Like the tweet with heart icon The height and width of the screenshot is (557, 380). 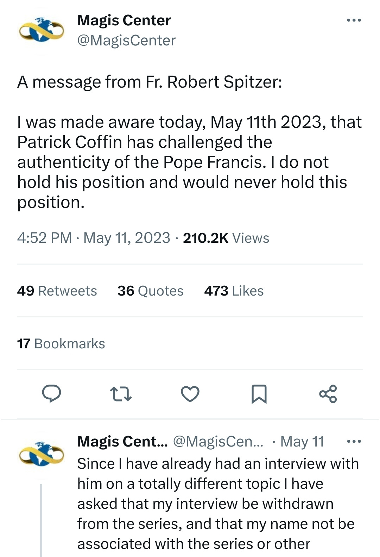pyautogui.click(x=190, y=394)
